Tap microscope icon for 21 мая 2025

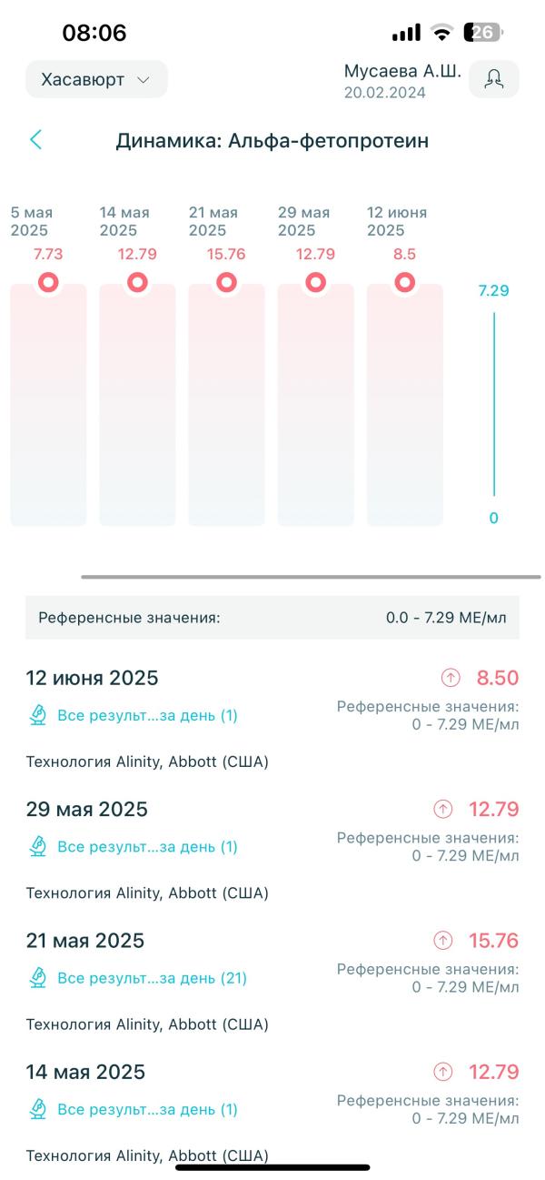pyautogui.click(x=37, y=978)
